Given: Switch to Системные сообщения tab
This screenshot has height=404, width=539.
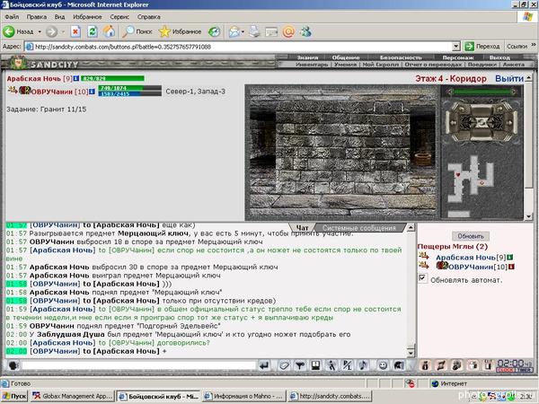Looking at the screenshot, I should (x=358, y=228).
